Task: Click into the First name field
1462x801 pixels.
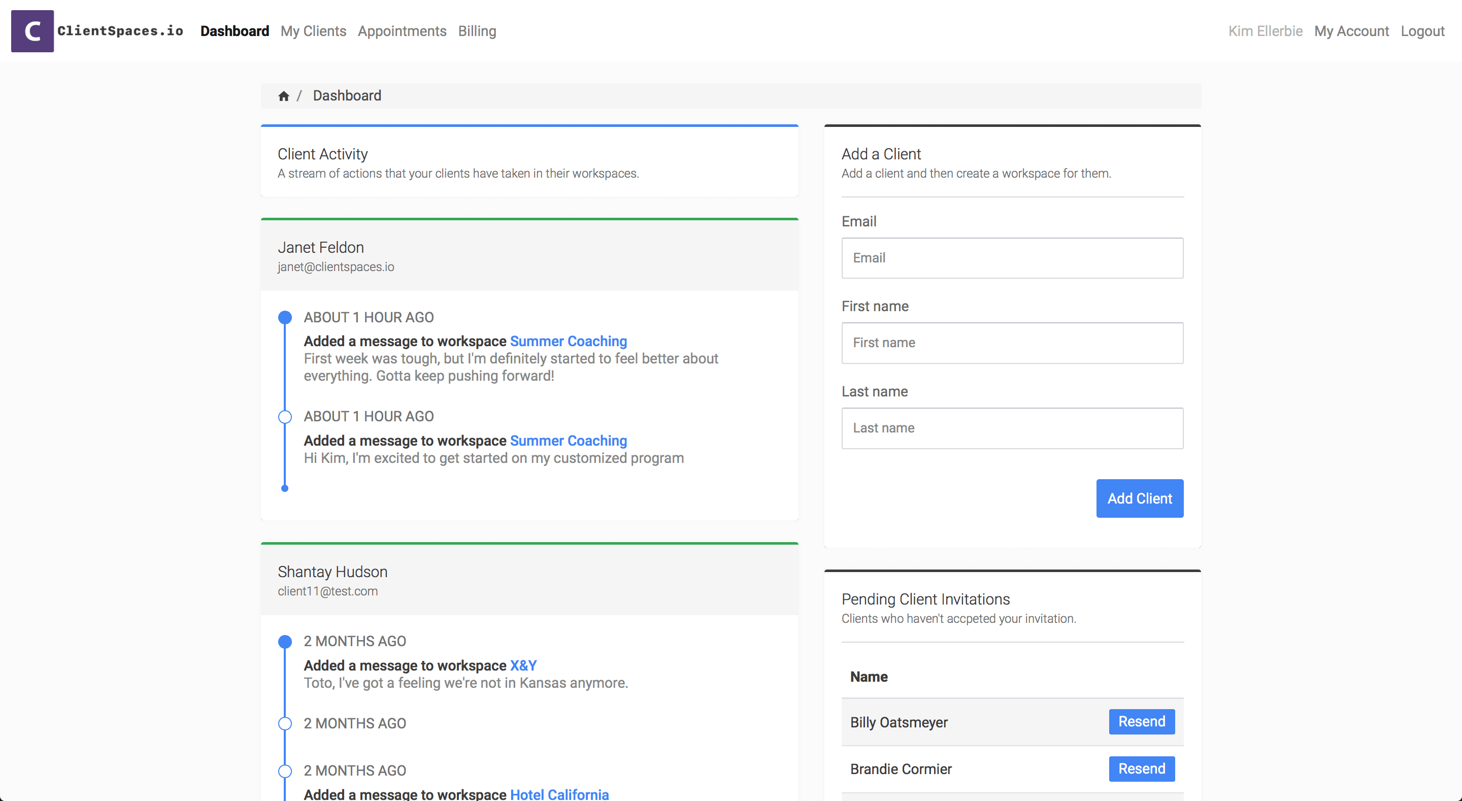Action: point(1012,343)
